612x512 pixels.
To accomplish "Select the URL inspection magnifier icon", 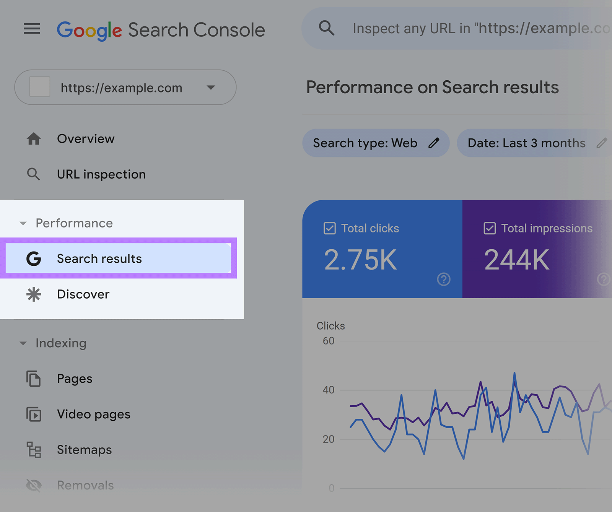I will pos(34,174).
